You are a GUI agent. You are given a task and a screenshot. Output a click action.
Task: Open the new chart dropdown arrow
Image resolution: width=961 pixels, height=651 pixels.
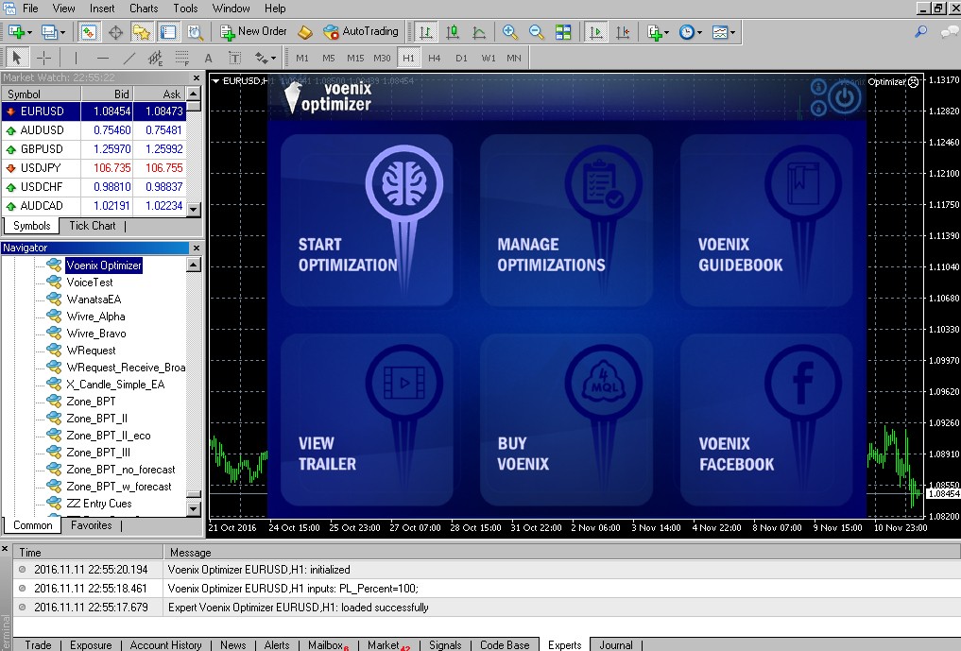tap(31, 32)
